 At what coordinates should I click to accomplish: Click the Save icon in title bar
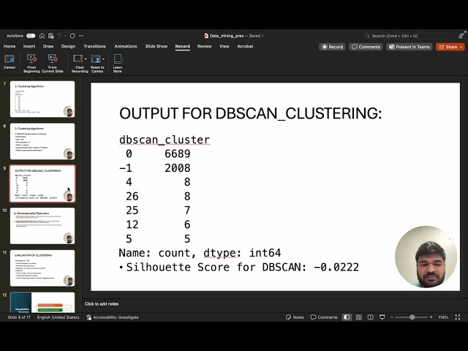[x=51, y=36]
